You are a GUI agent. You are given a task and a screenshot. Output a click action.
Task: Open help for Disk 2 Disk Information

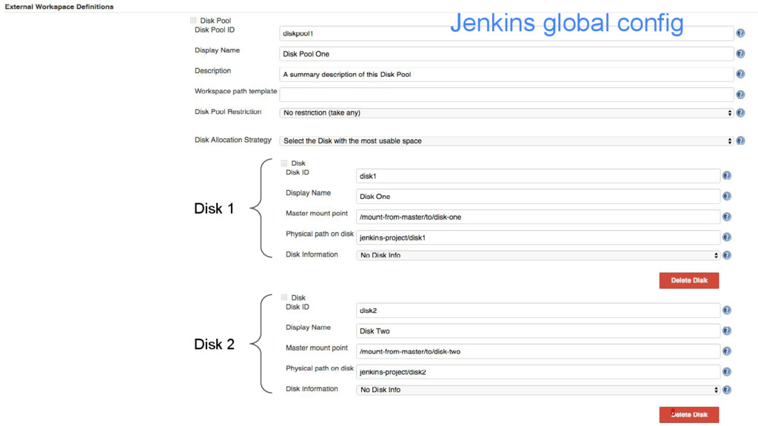click(x=727, y=390)
